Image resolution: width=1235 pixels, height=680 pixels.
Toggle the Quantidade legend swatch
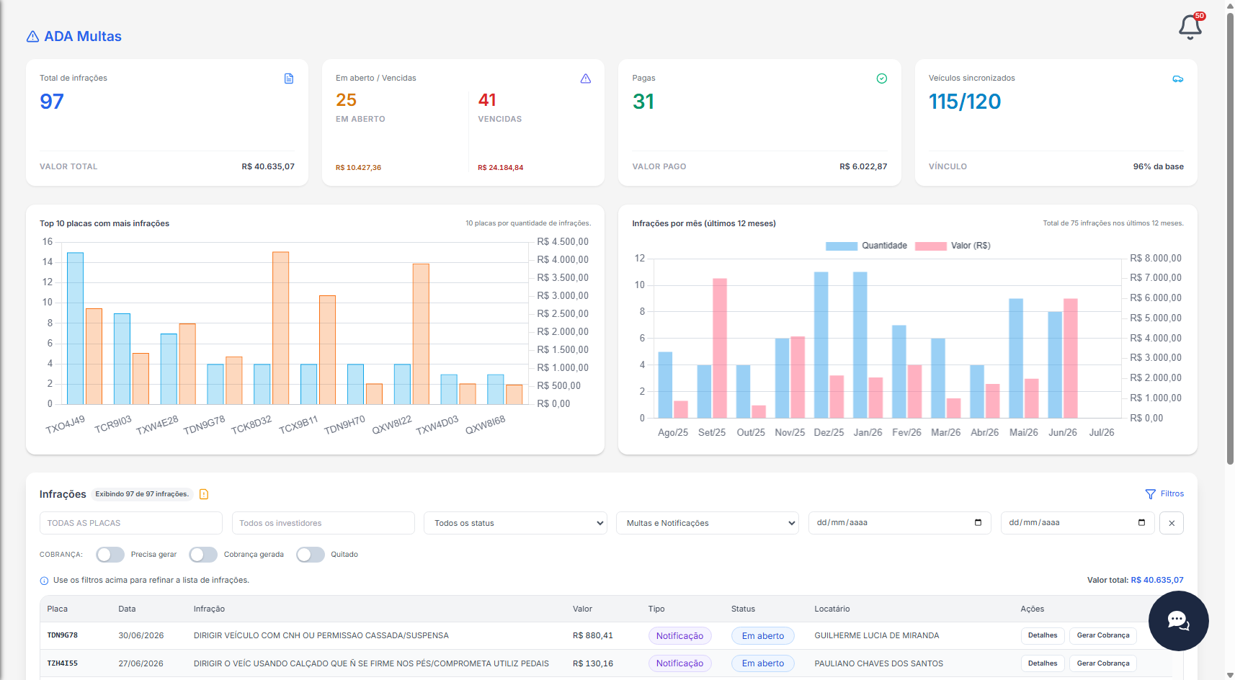pyautogui.click(x=842, y=246)
